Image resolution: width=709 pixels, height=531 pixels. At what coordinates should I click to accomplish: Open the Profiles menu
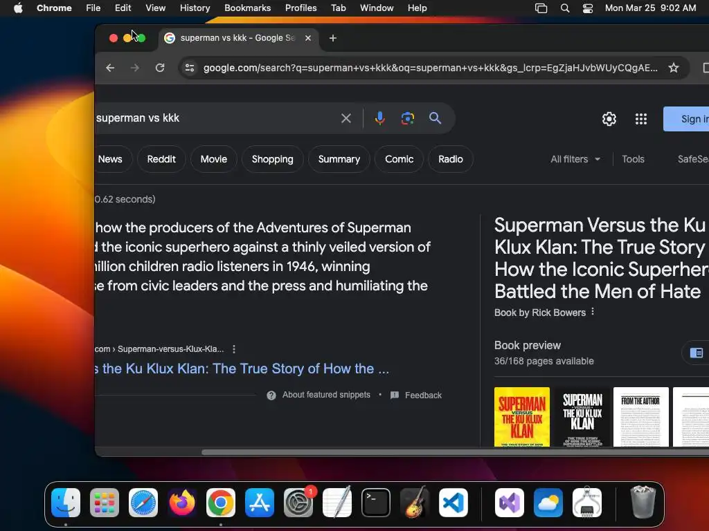[300, 8]
